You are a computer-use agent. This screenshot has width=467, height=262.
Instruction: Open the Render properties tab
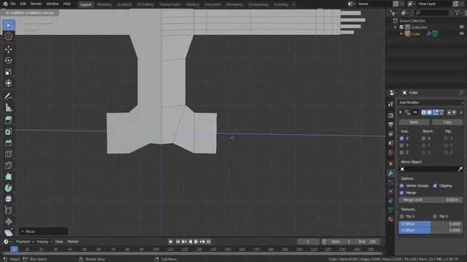click(x=391, y=115)
